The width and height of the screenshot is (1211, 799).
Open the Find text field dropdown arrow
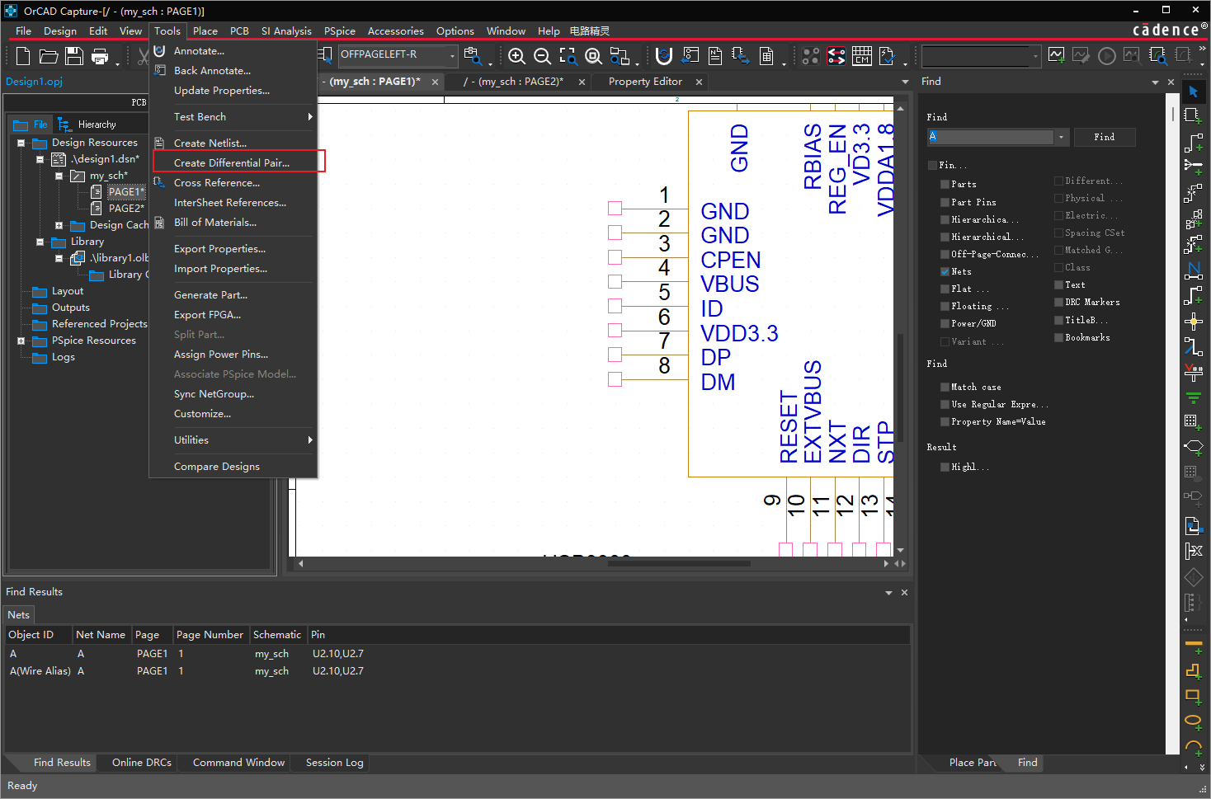point(1061,138)
